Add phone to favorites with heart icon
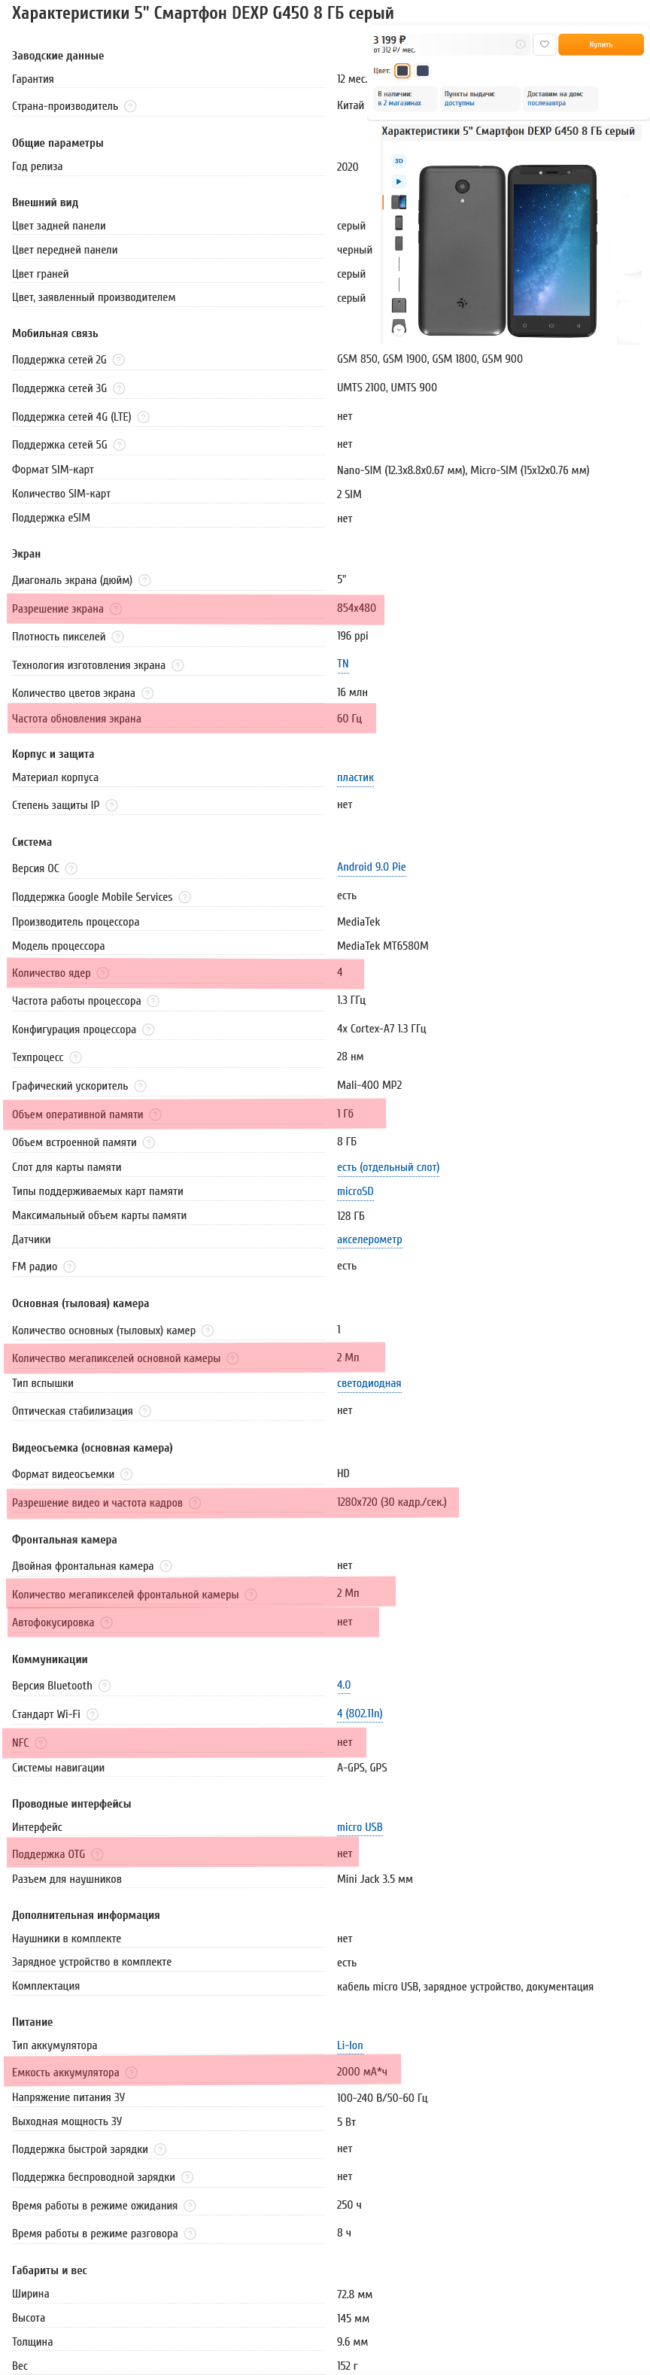 [544, 44]
